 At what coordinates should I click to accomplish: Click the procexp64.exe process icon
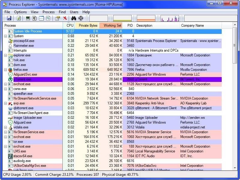point(10,41)
